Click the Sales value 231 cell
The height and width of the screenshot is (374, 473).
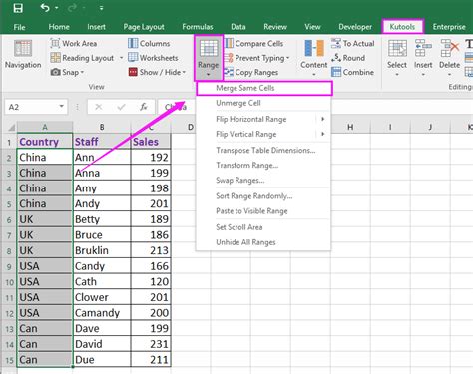click(151, 344)
